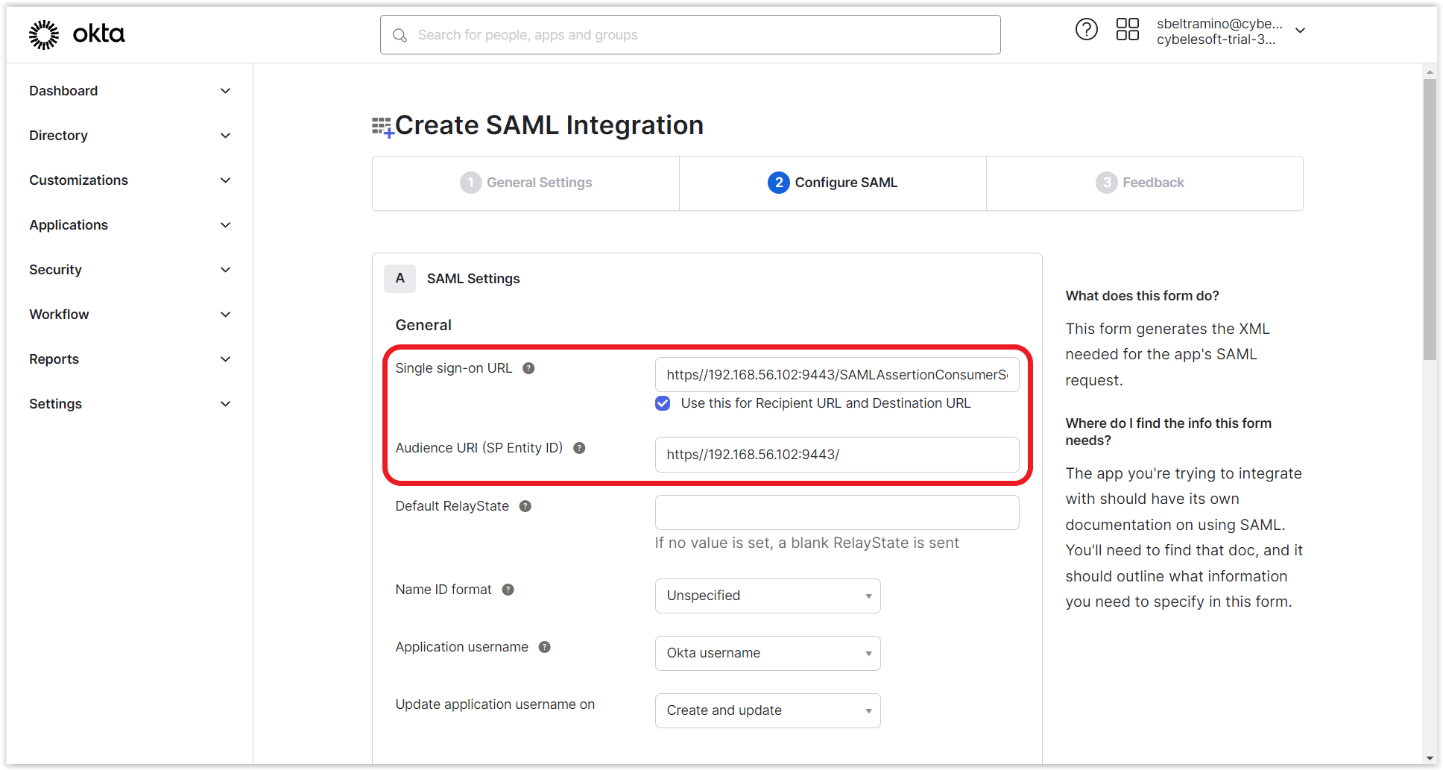Expand the Dashboard menu chevron

225,91
